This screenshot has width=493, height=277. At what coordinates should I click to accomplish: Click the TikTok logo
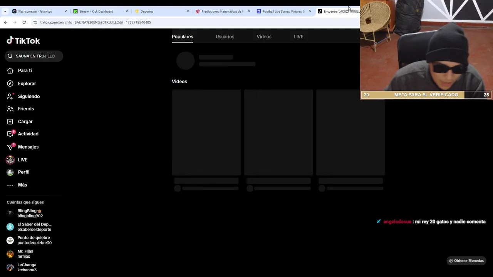(23, 40)
